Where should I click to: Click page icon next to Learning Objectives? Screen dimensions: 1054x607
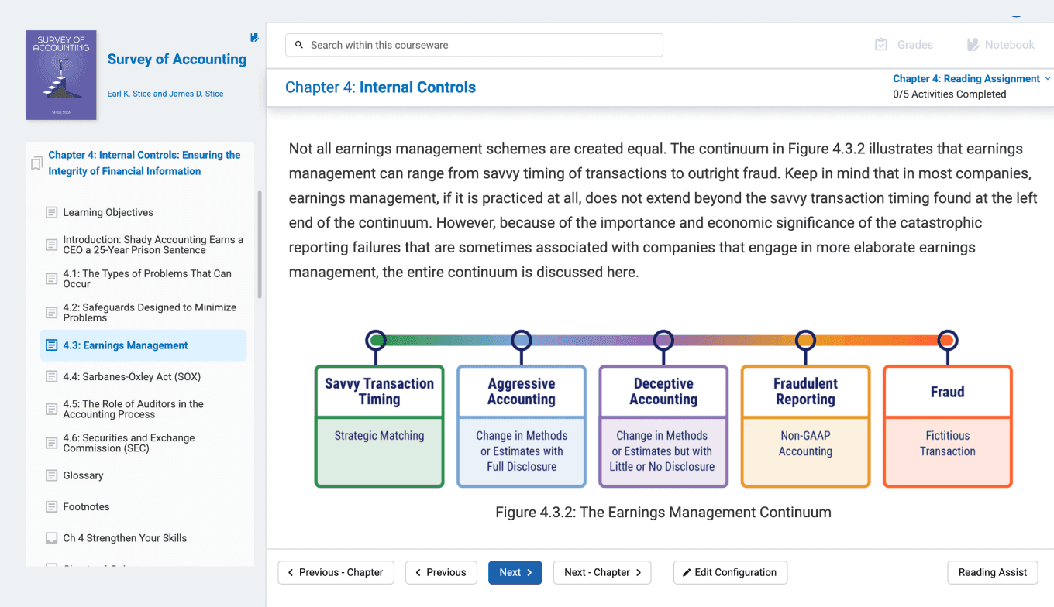[52, 212]
